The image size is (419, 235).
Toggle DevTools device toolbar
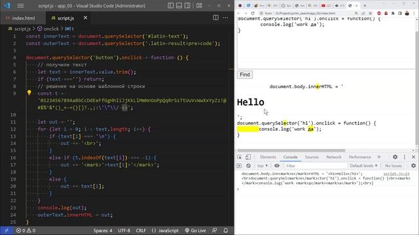pyautogui.click(x=248, y=157)
